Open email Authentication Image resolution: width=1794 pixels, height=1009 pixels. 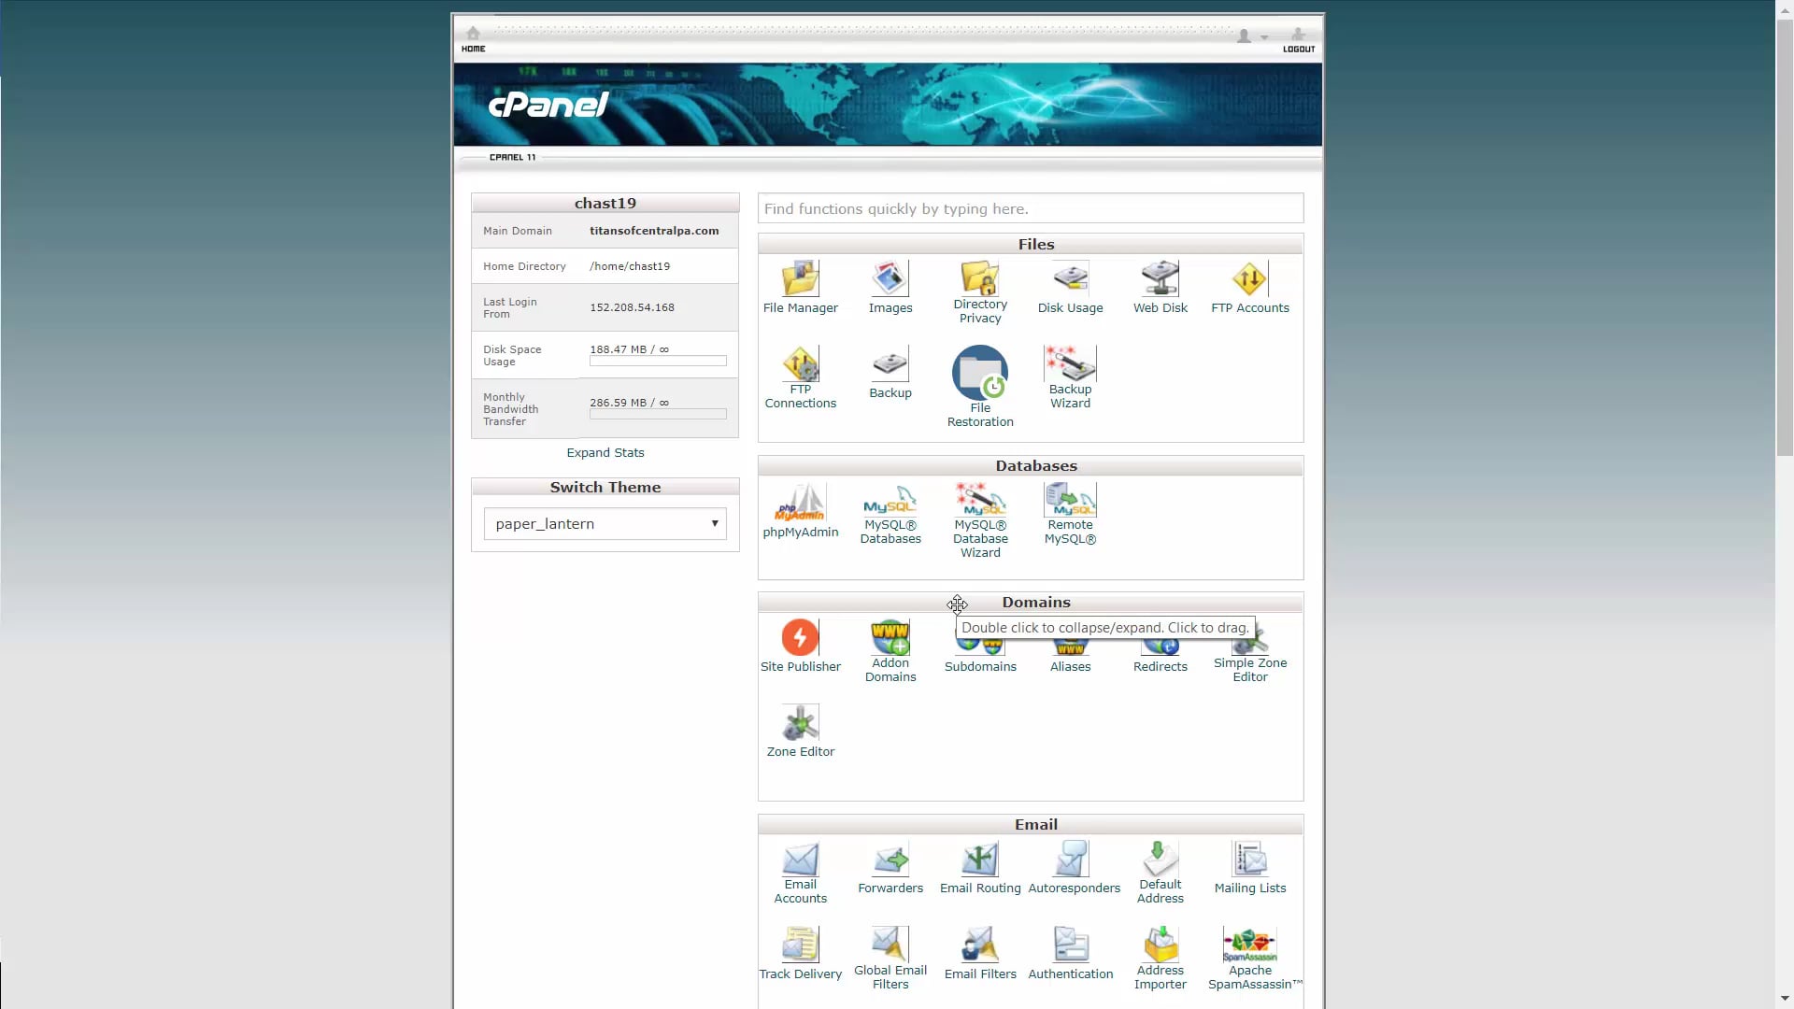[x=1070, y=954]
